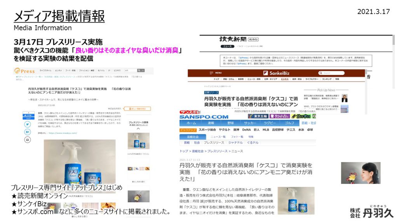Image resolution: width=398 pixels, height=224 pixels.
Task: Open 経済・政治 in the SankeiBiz navigation
Action: coord(297,79)
